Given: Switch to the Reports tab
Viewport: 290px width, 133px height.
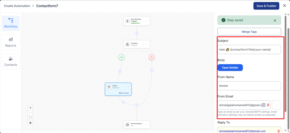Looking at the screenshot, I should [x=10, y=42].
